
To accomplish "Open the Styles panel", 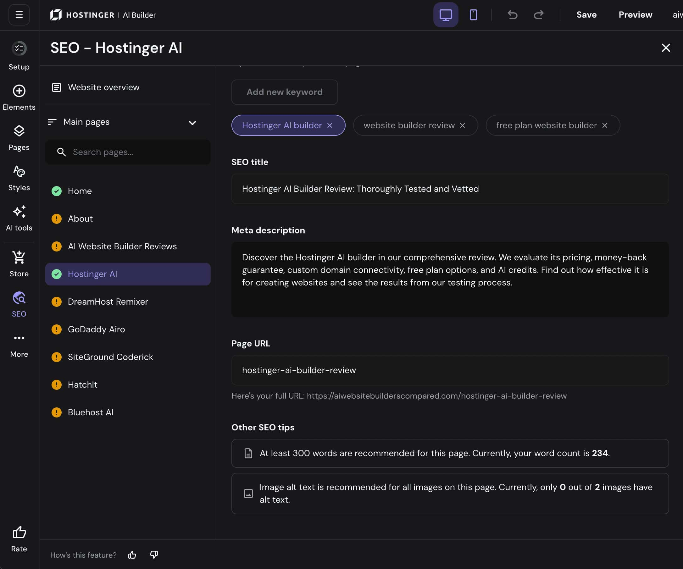I will pyautogui.click(x=19, y=178).
